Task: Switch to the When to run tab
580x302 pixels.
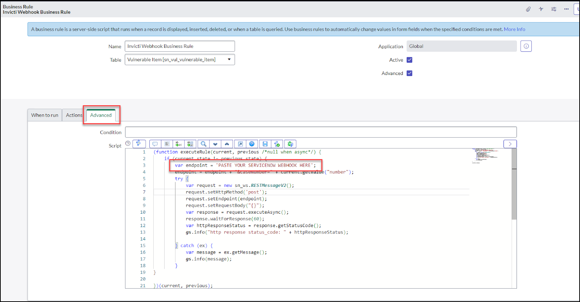Action: 45,115
